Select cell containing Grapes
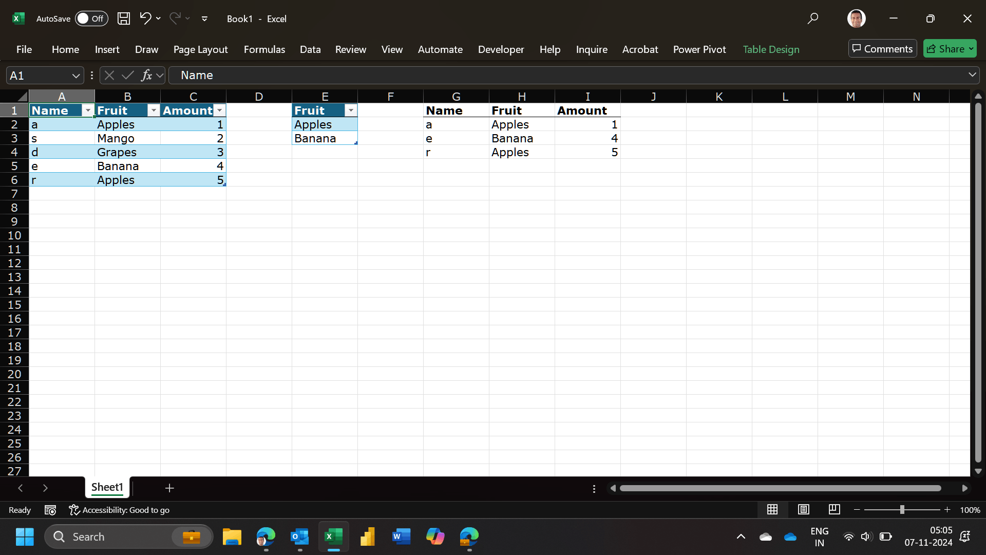 pos(127,152)
